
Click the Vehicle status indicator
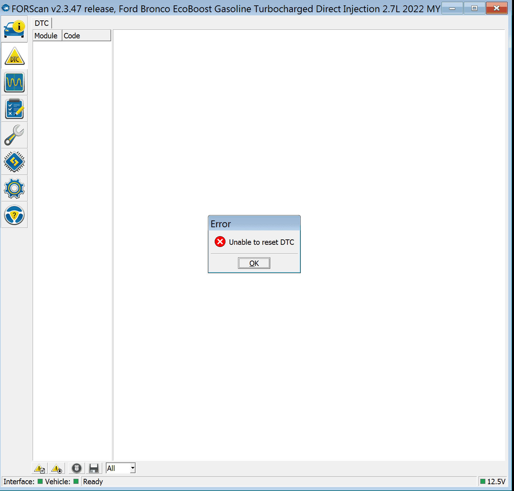pos(76,481)
